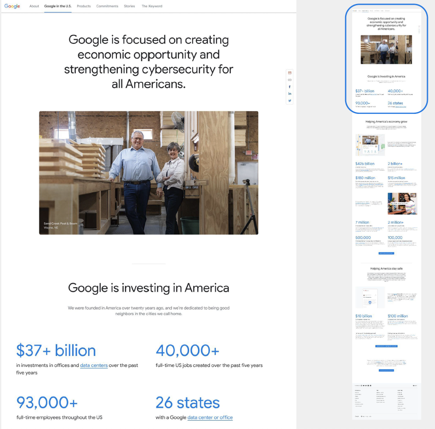This screenshot has width=435, height=429.
Task: Share the page via email icon
Action: [x=290, y=73]
